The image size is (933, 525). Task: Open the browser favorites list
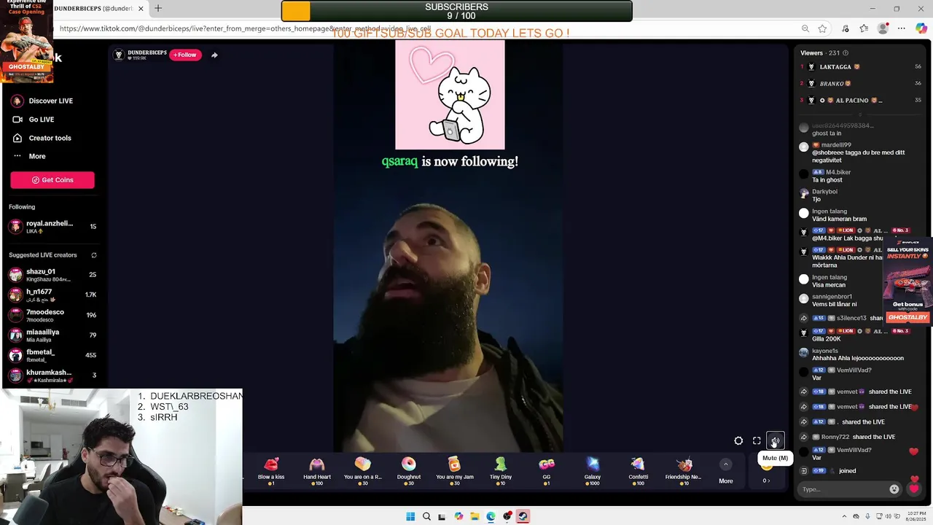click(864, 28)
